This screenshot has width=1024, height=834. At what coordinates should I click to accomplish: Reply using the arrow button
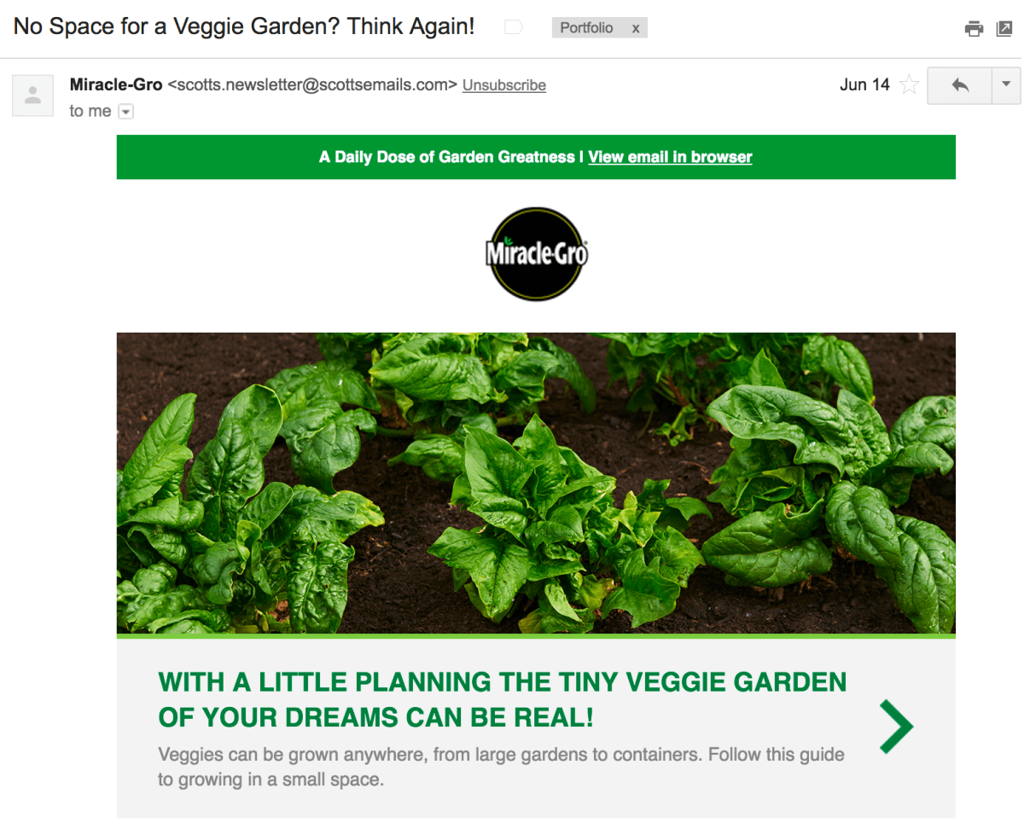point(960,85)
